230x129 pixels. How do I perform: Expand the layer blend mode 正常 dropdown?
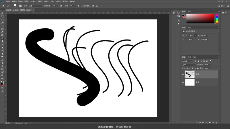[x=189, y=65]
